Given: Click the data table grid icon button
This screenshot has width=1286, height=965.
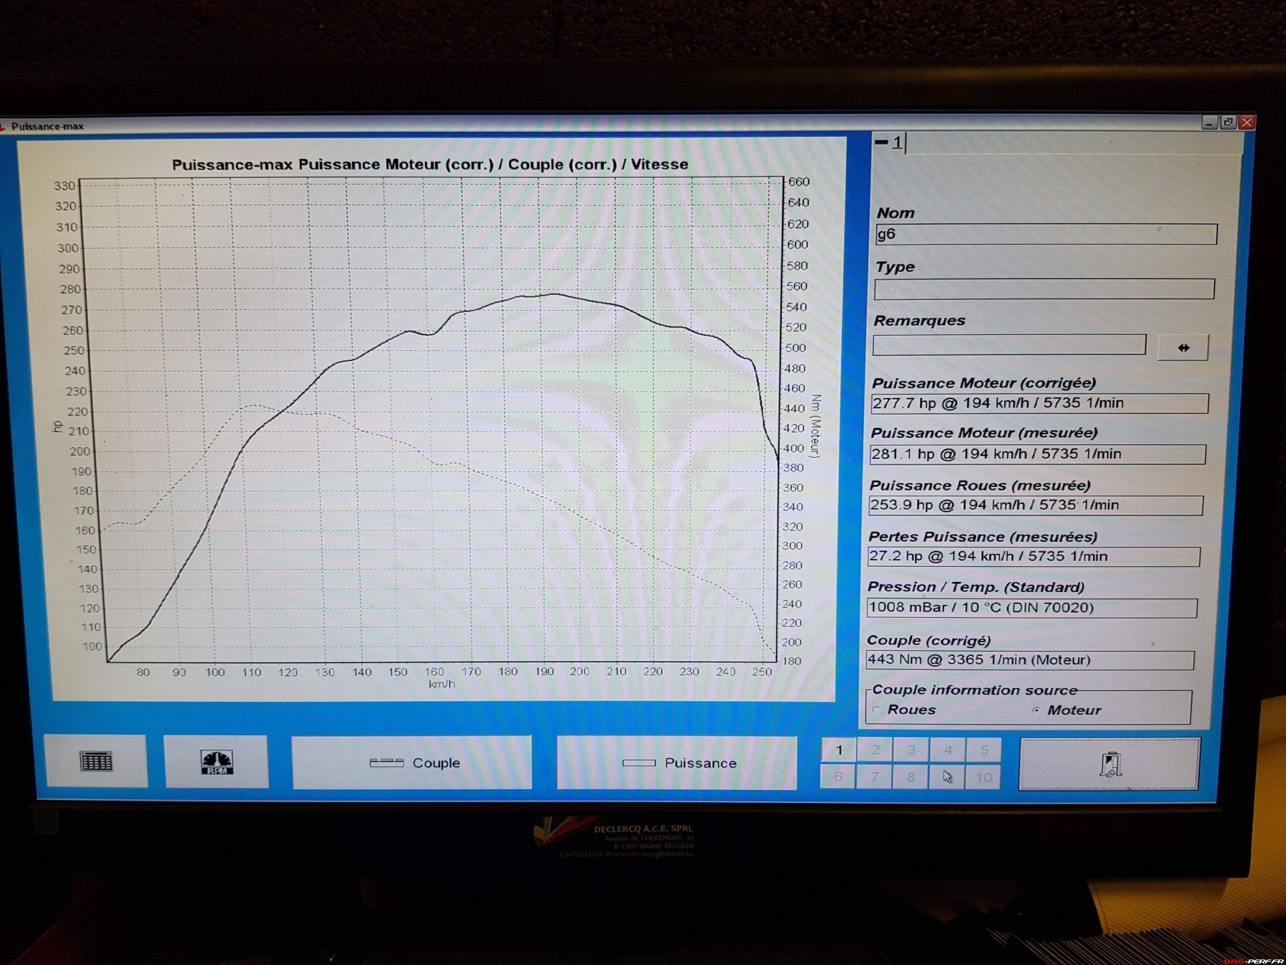Looking at the screenshot, I should pos(96,761).
